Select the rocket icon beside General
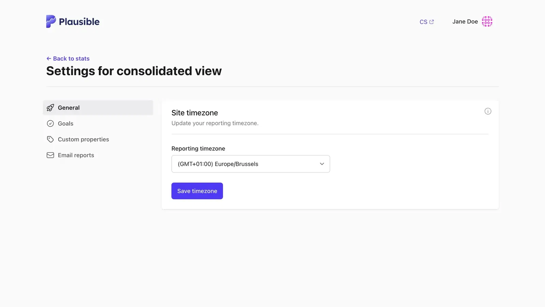Screen dimensions: 545x307 (x=50, y=107)
